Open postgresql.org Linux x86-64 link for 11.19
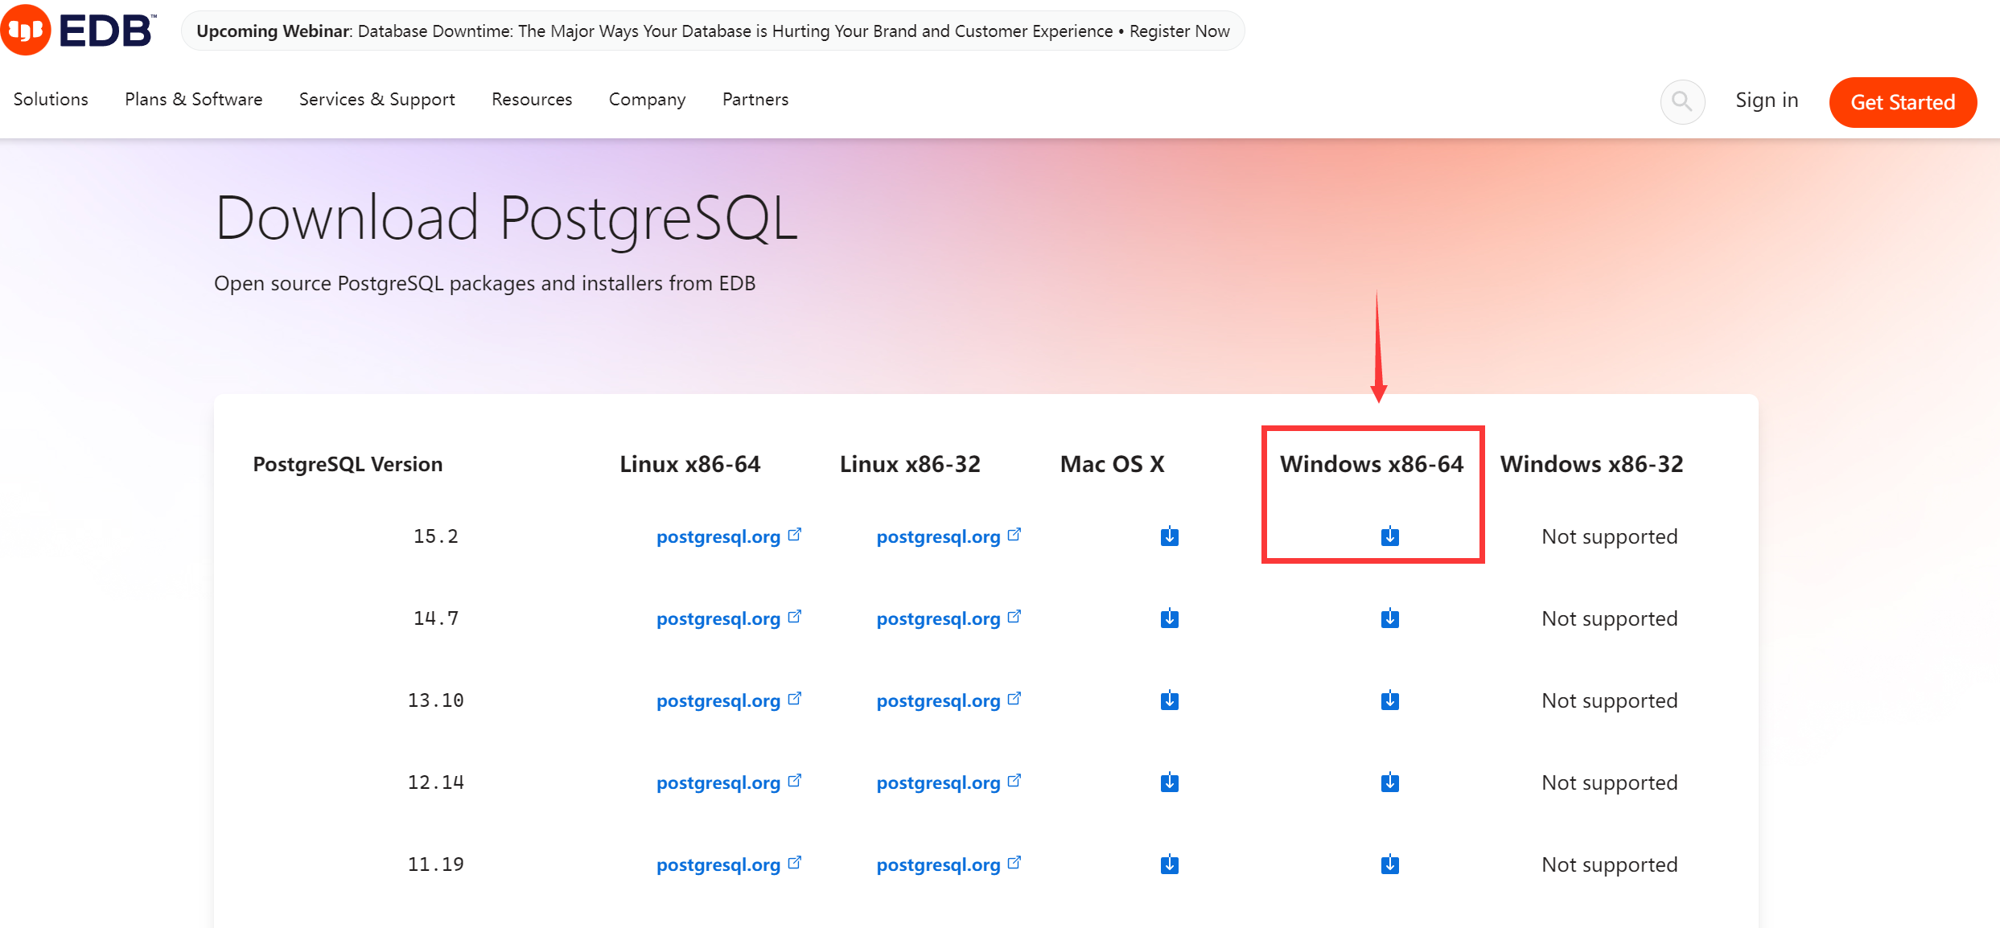Image resolution: width=2000 pixels, height=928 pixels. click(729, 864)
